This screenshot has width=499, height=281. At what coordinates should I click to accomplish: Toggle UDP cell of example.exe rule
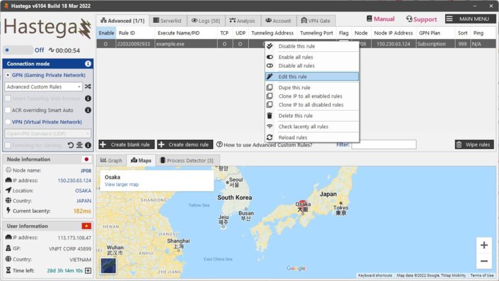pyautogui.click(x=240, y=44)
